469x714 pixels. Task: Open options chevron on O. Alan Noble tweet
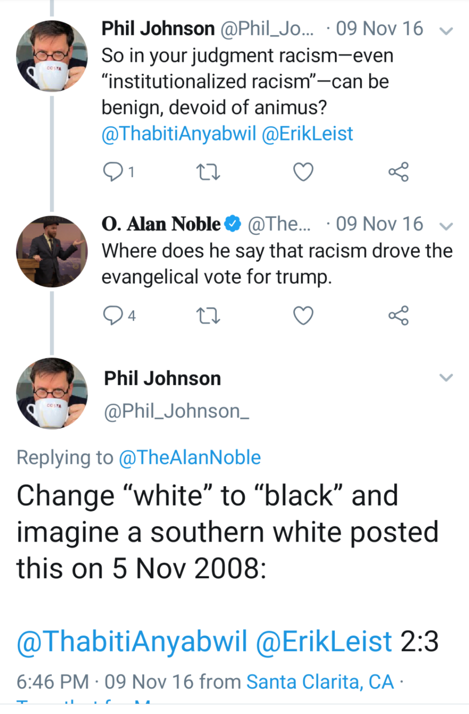pos(446,226)
